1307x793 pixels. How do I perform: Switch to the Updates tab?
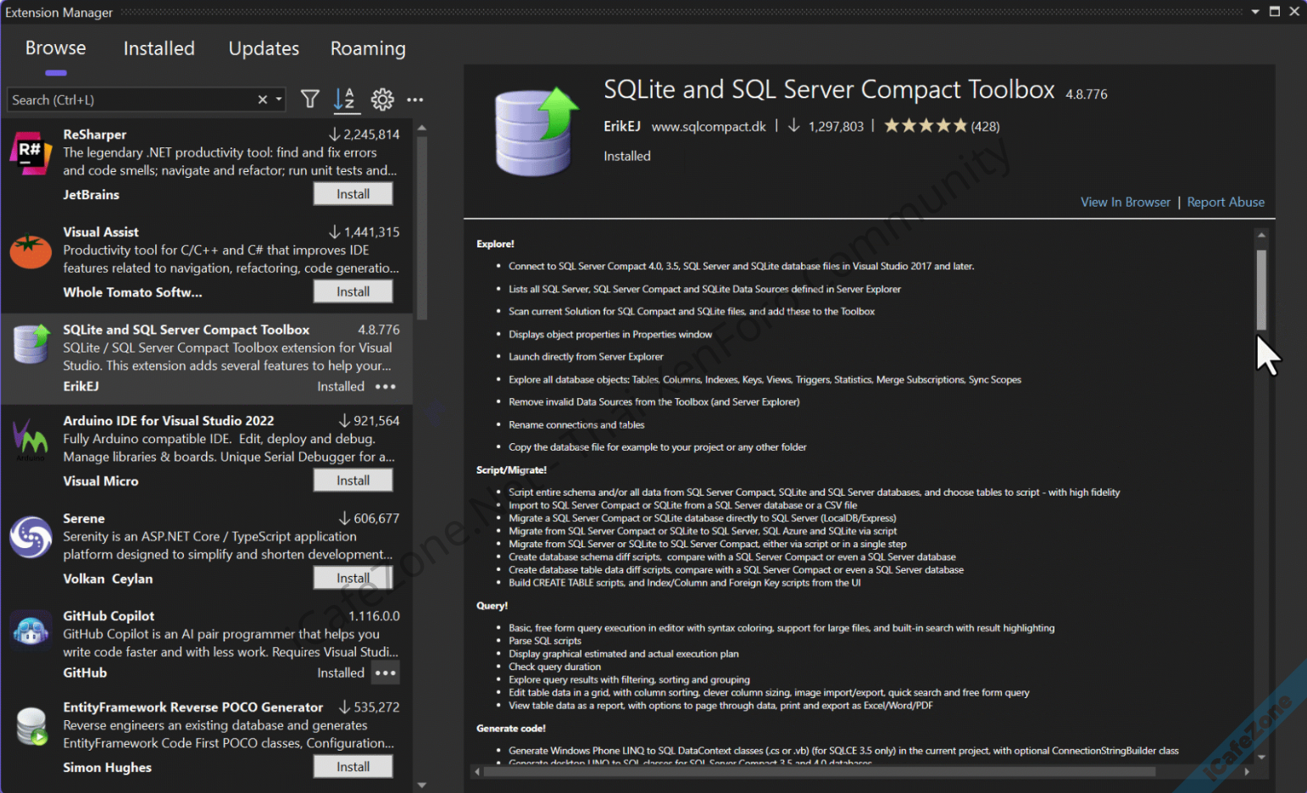pyautogui.click(x=264, y=49)
